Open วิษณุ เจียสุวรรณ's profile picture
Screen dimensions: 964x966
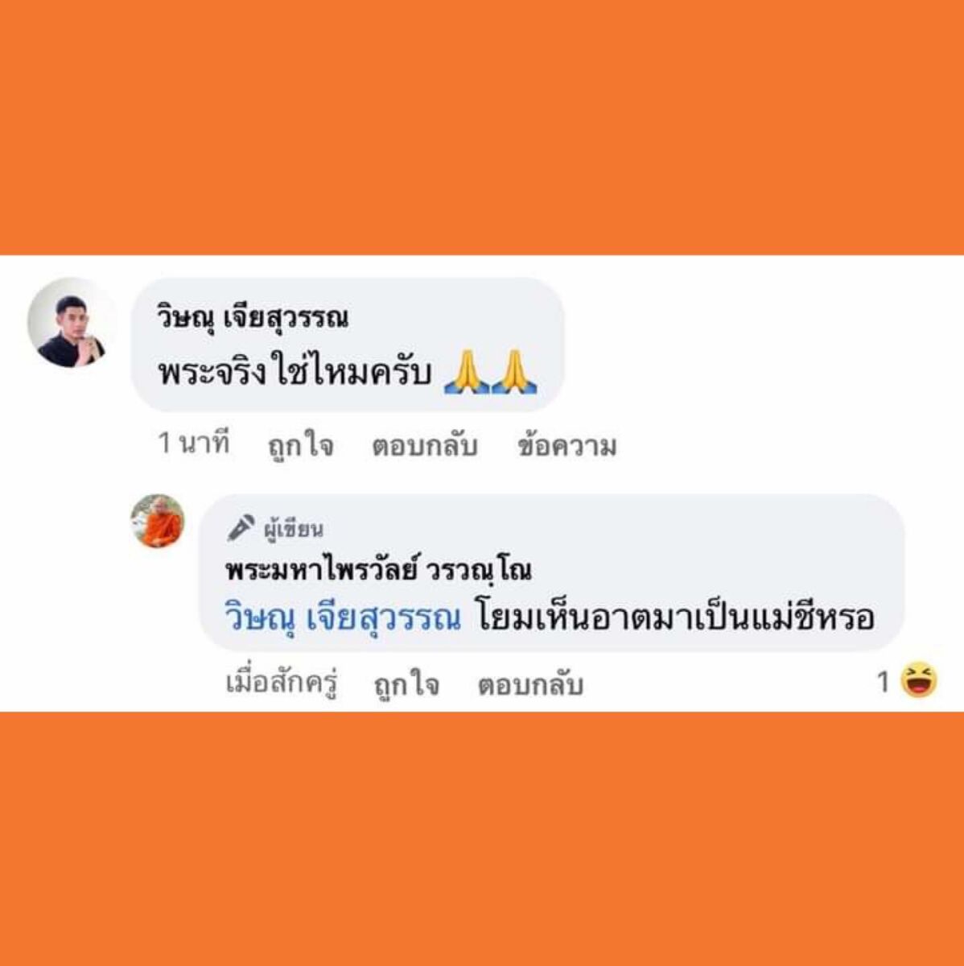71,324
